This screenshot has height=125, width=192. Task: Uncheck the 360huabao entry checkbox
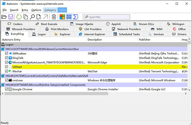click(6, 53)
